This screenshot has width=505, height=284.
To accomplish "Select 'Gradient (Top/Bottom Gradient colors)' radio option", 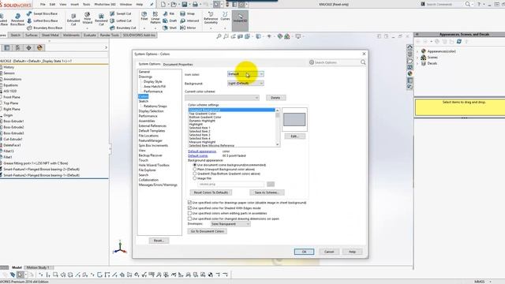I will point(195,174).
